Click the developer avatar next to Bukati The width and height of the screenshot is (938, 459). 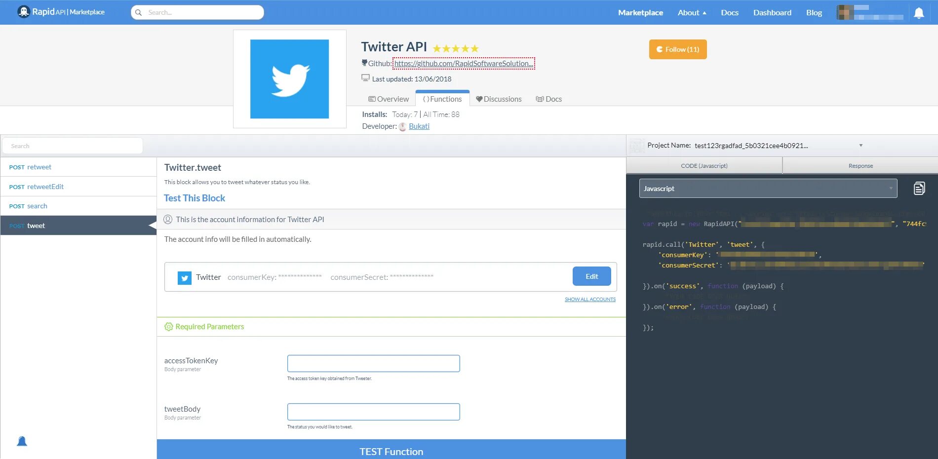[x=402, y=126]
